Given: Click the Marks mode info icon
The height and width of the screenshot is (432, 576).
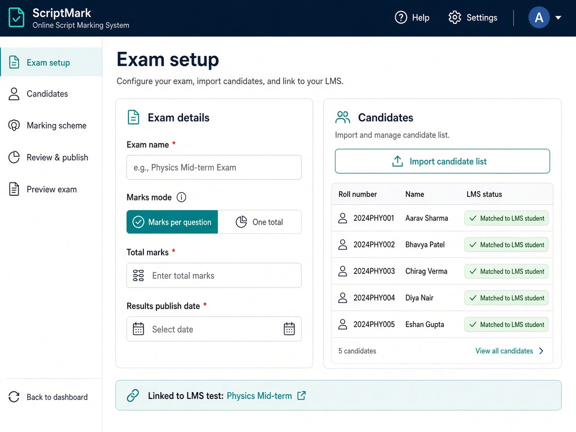Looking at the screenshot, I should tap(181, 197).
